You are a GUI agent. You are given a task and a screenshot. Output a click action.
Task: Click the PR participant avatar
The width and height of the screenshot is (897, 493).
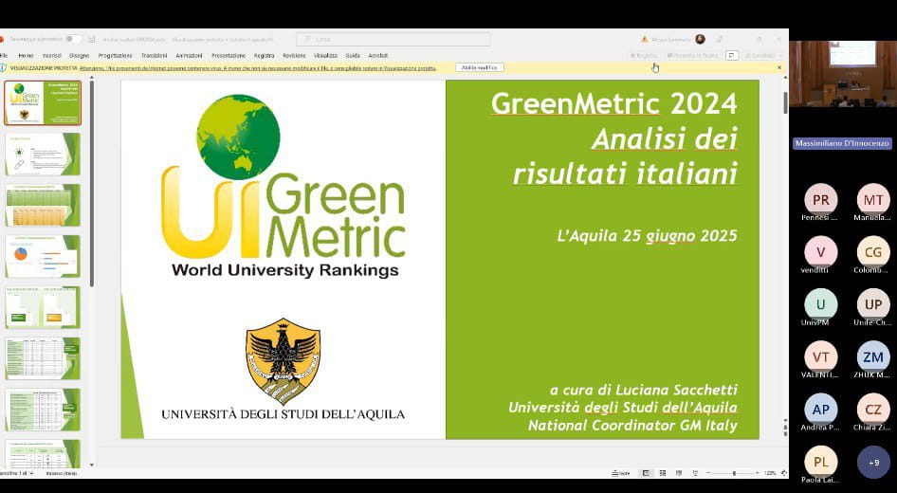tap(821, 200)
